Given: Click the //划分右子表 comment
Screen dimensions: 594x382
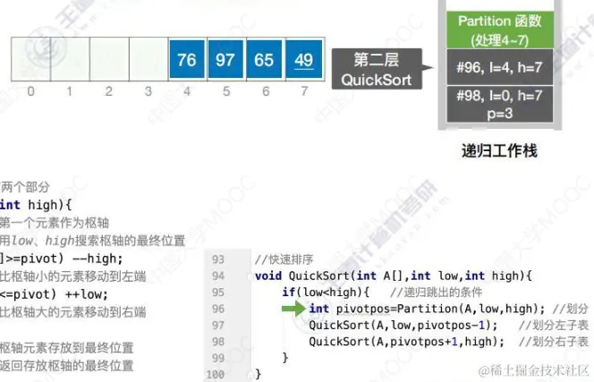Looking at the screenshot, I should point(554,342).
